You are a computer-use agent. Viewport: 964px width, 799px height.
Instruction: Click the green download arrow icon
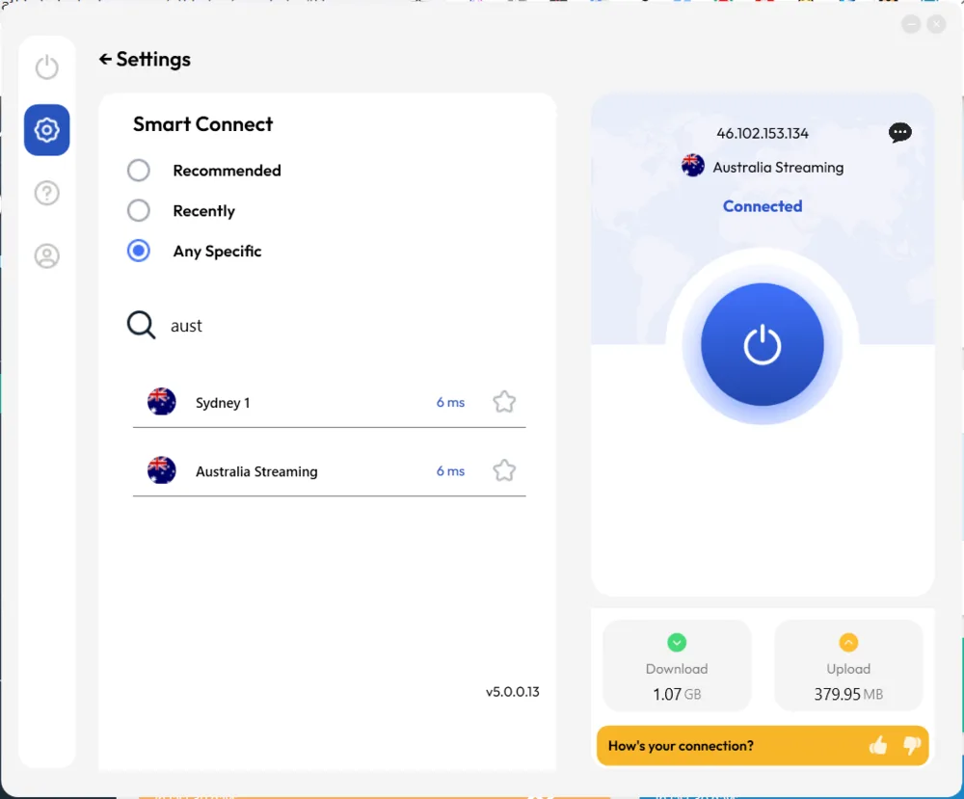click(x=677, y=642)
